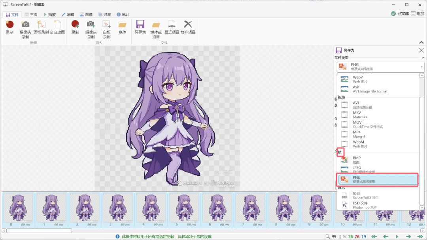Viewport: 427px width, 240px height.
Task: Go to previous frame
Action: [x=385, y=236]
